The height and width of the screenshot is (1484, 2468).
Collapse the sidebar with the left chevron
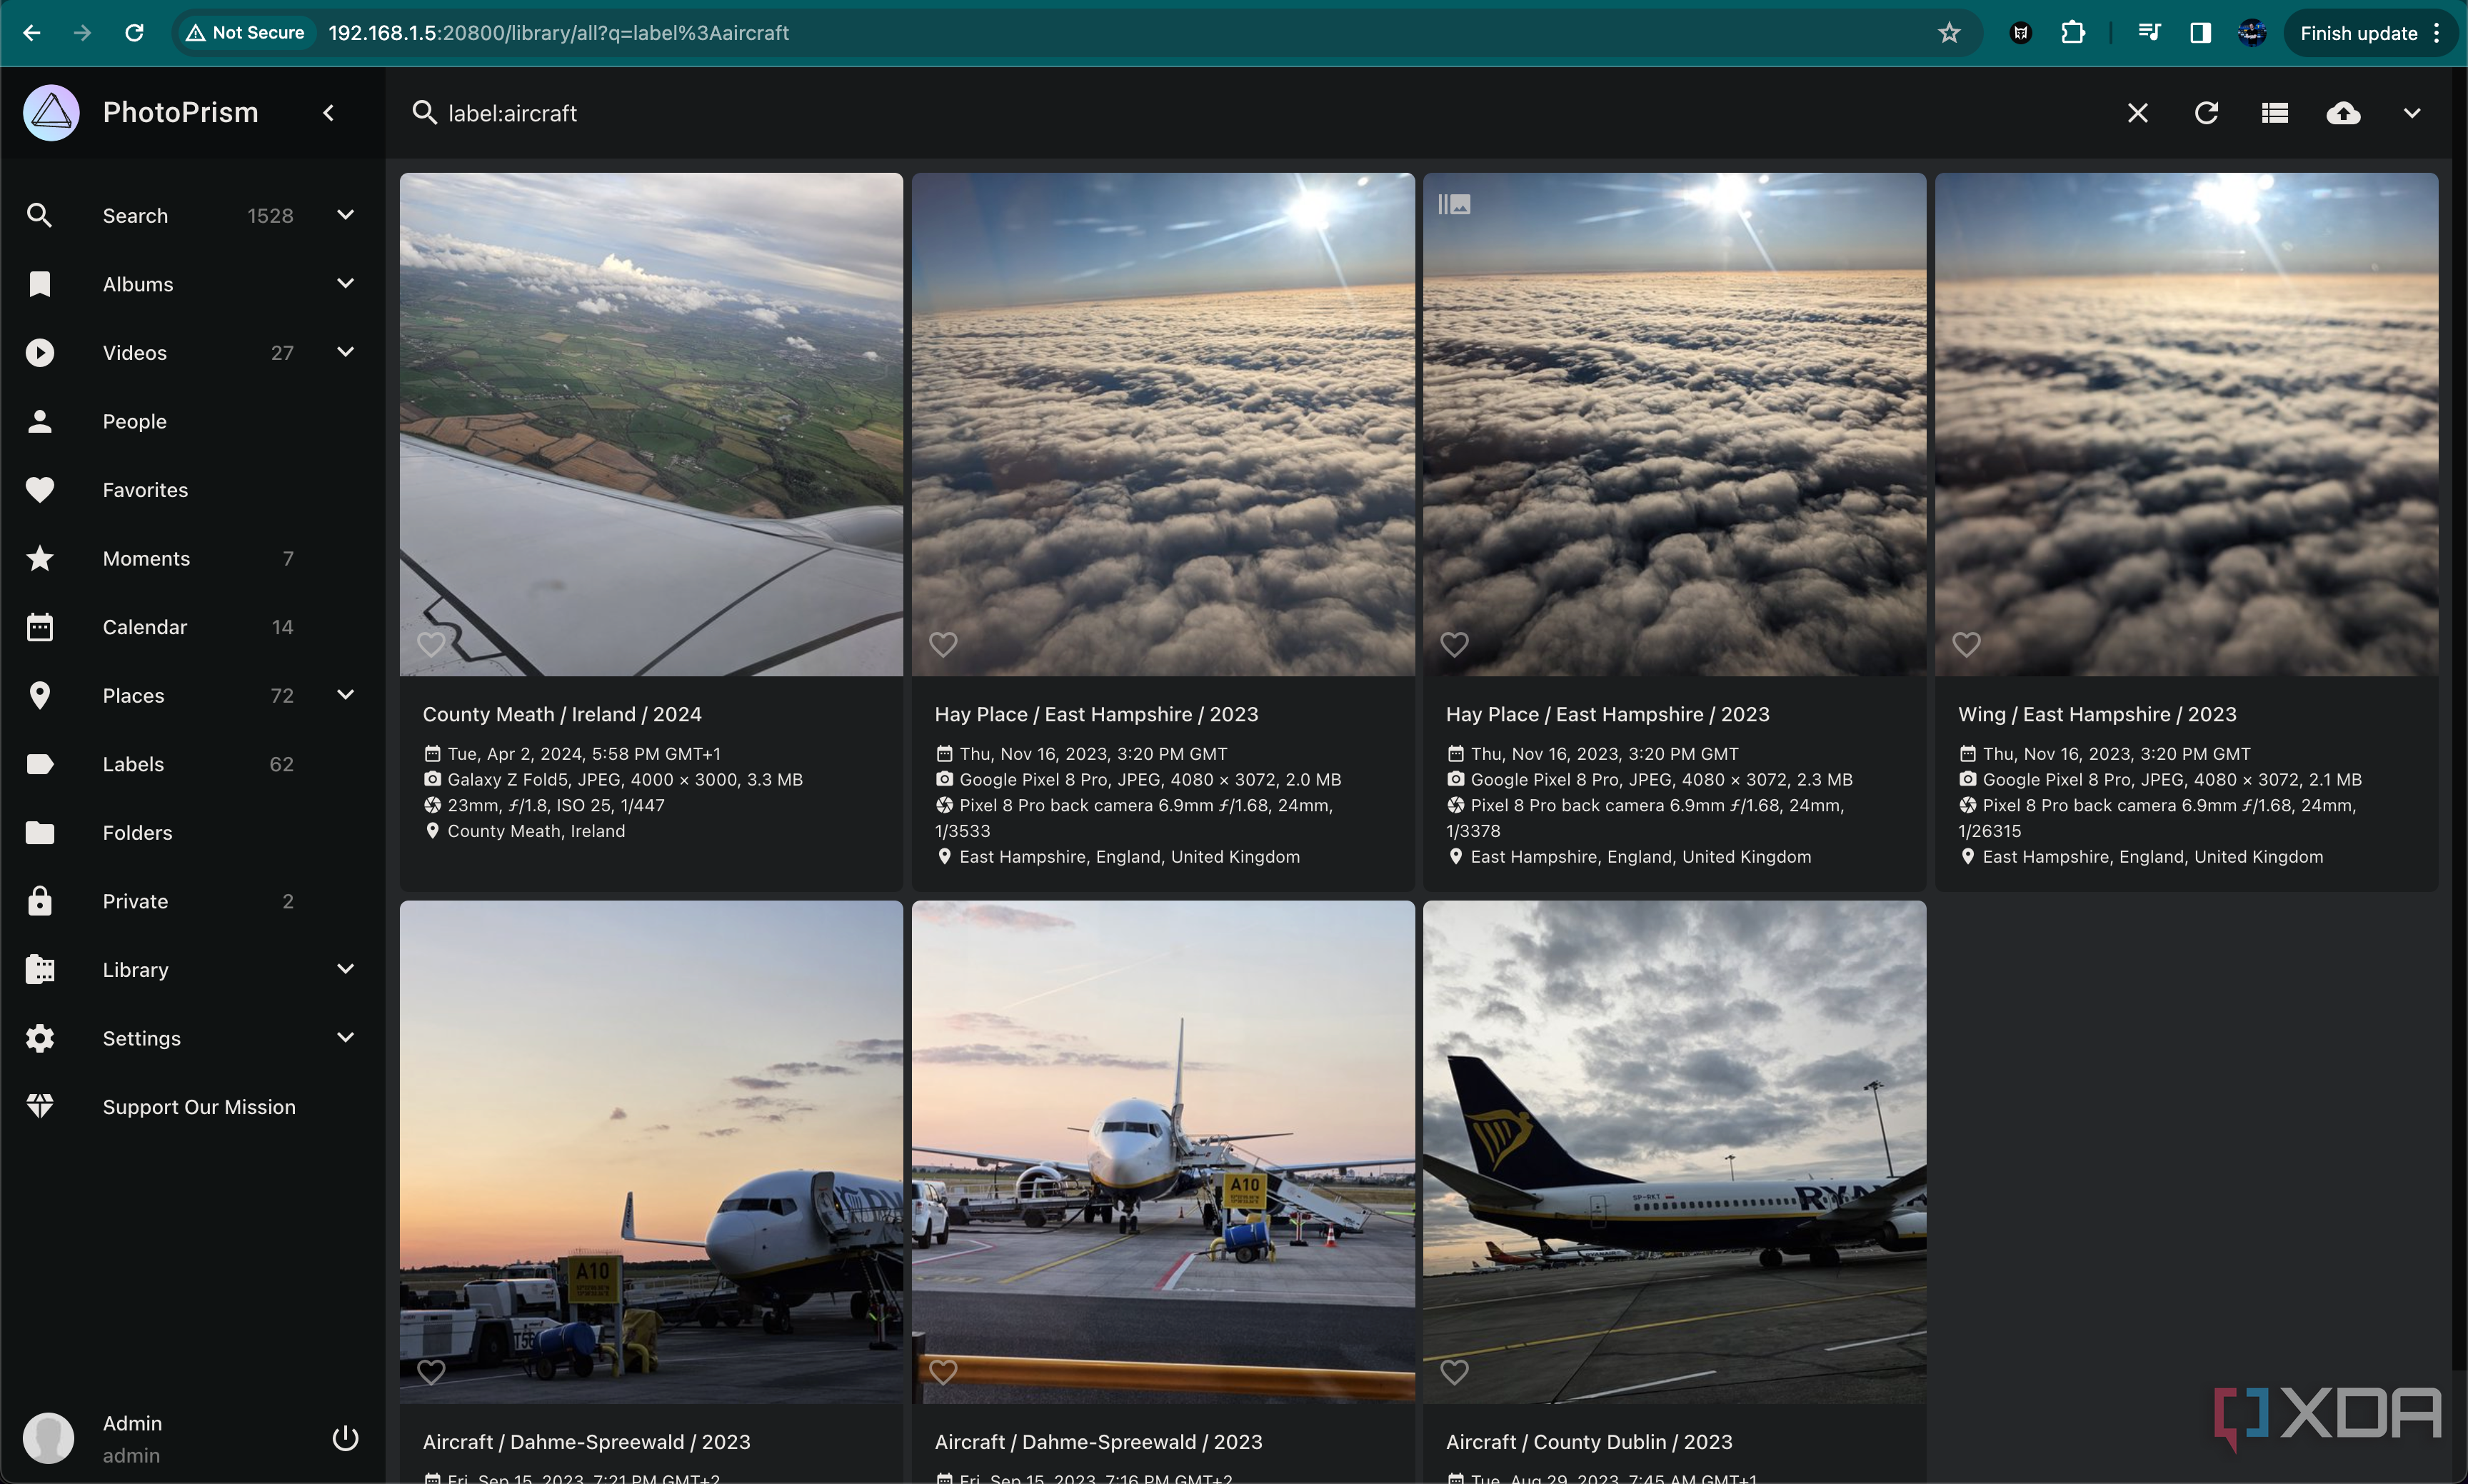(x=329, y=113)
